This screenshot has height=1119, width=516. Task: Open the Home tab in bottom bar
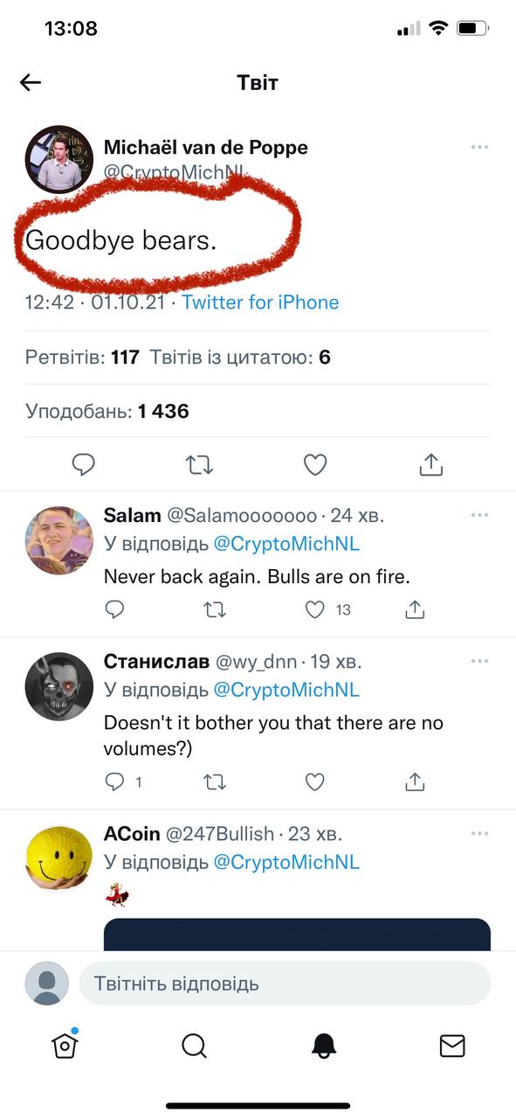(x=65, y=1045)
